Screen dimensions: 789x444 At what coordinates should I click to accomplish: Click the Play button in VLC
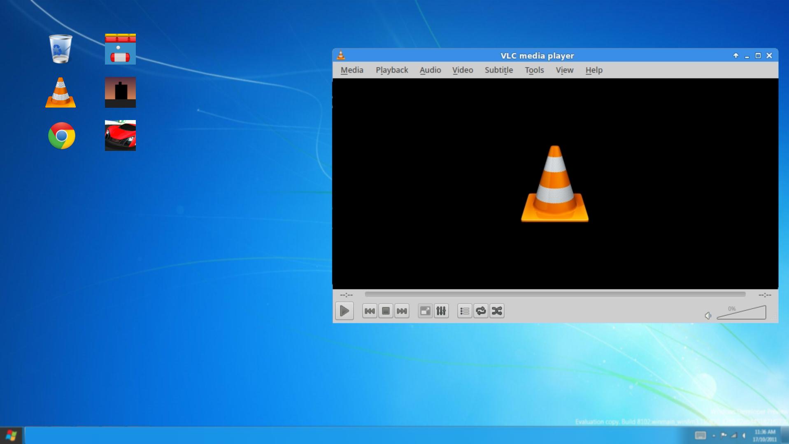pos(344,311)
